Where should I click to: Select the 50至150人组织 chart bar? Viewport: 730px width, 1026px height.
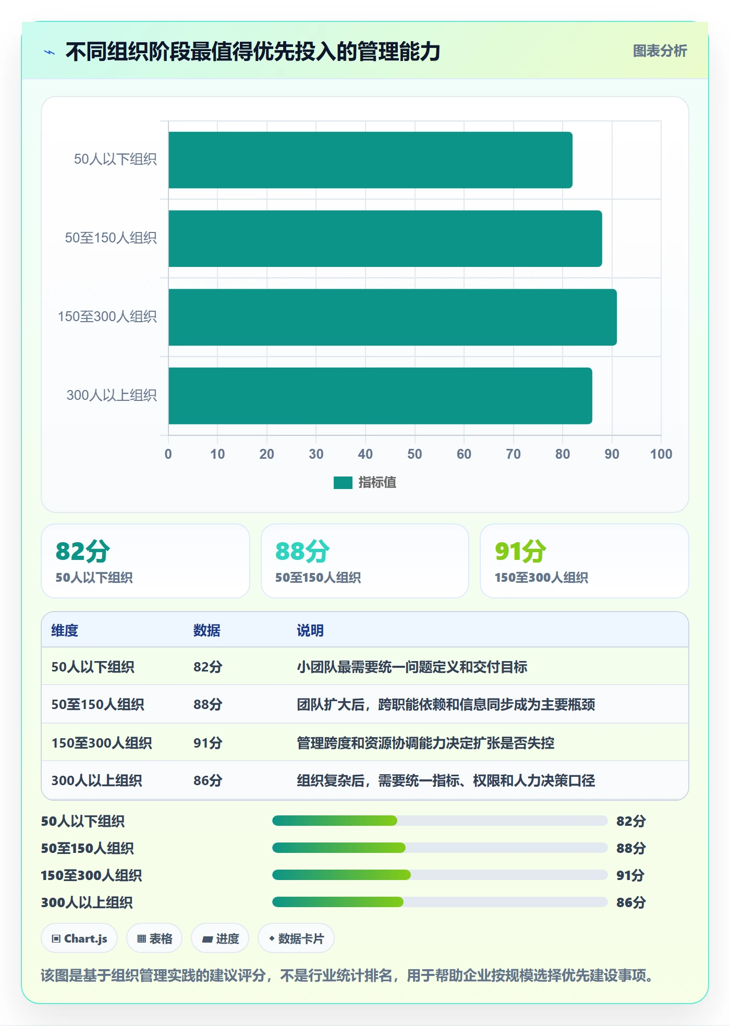pos(385,239)
